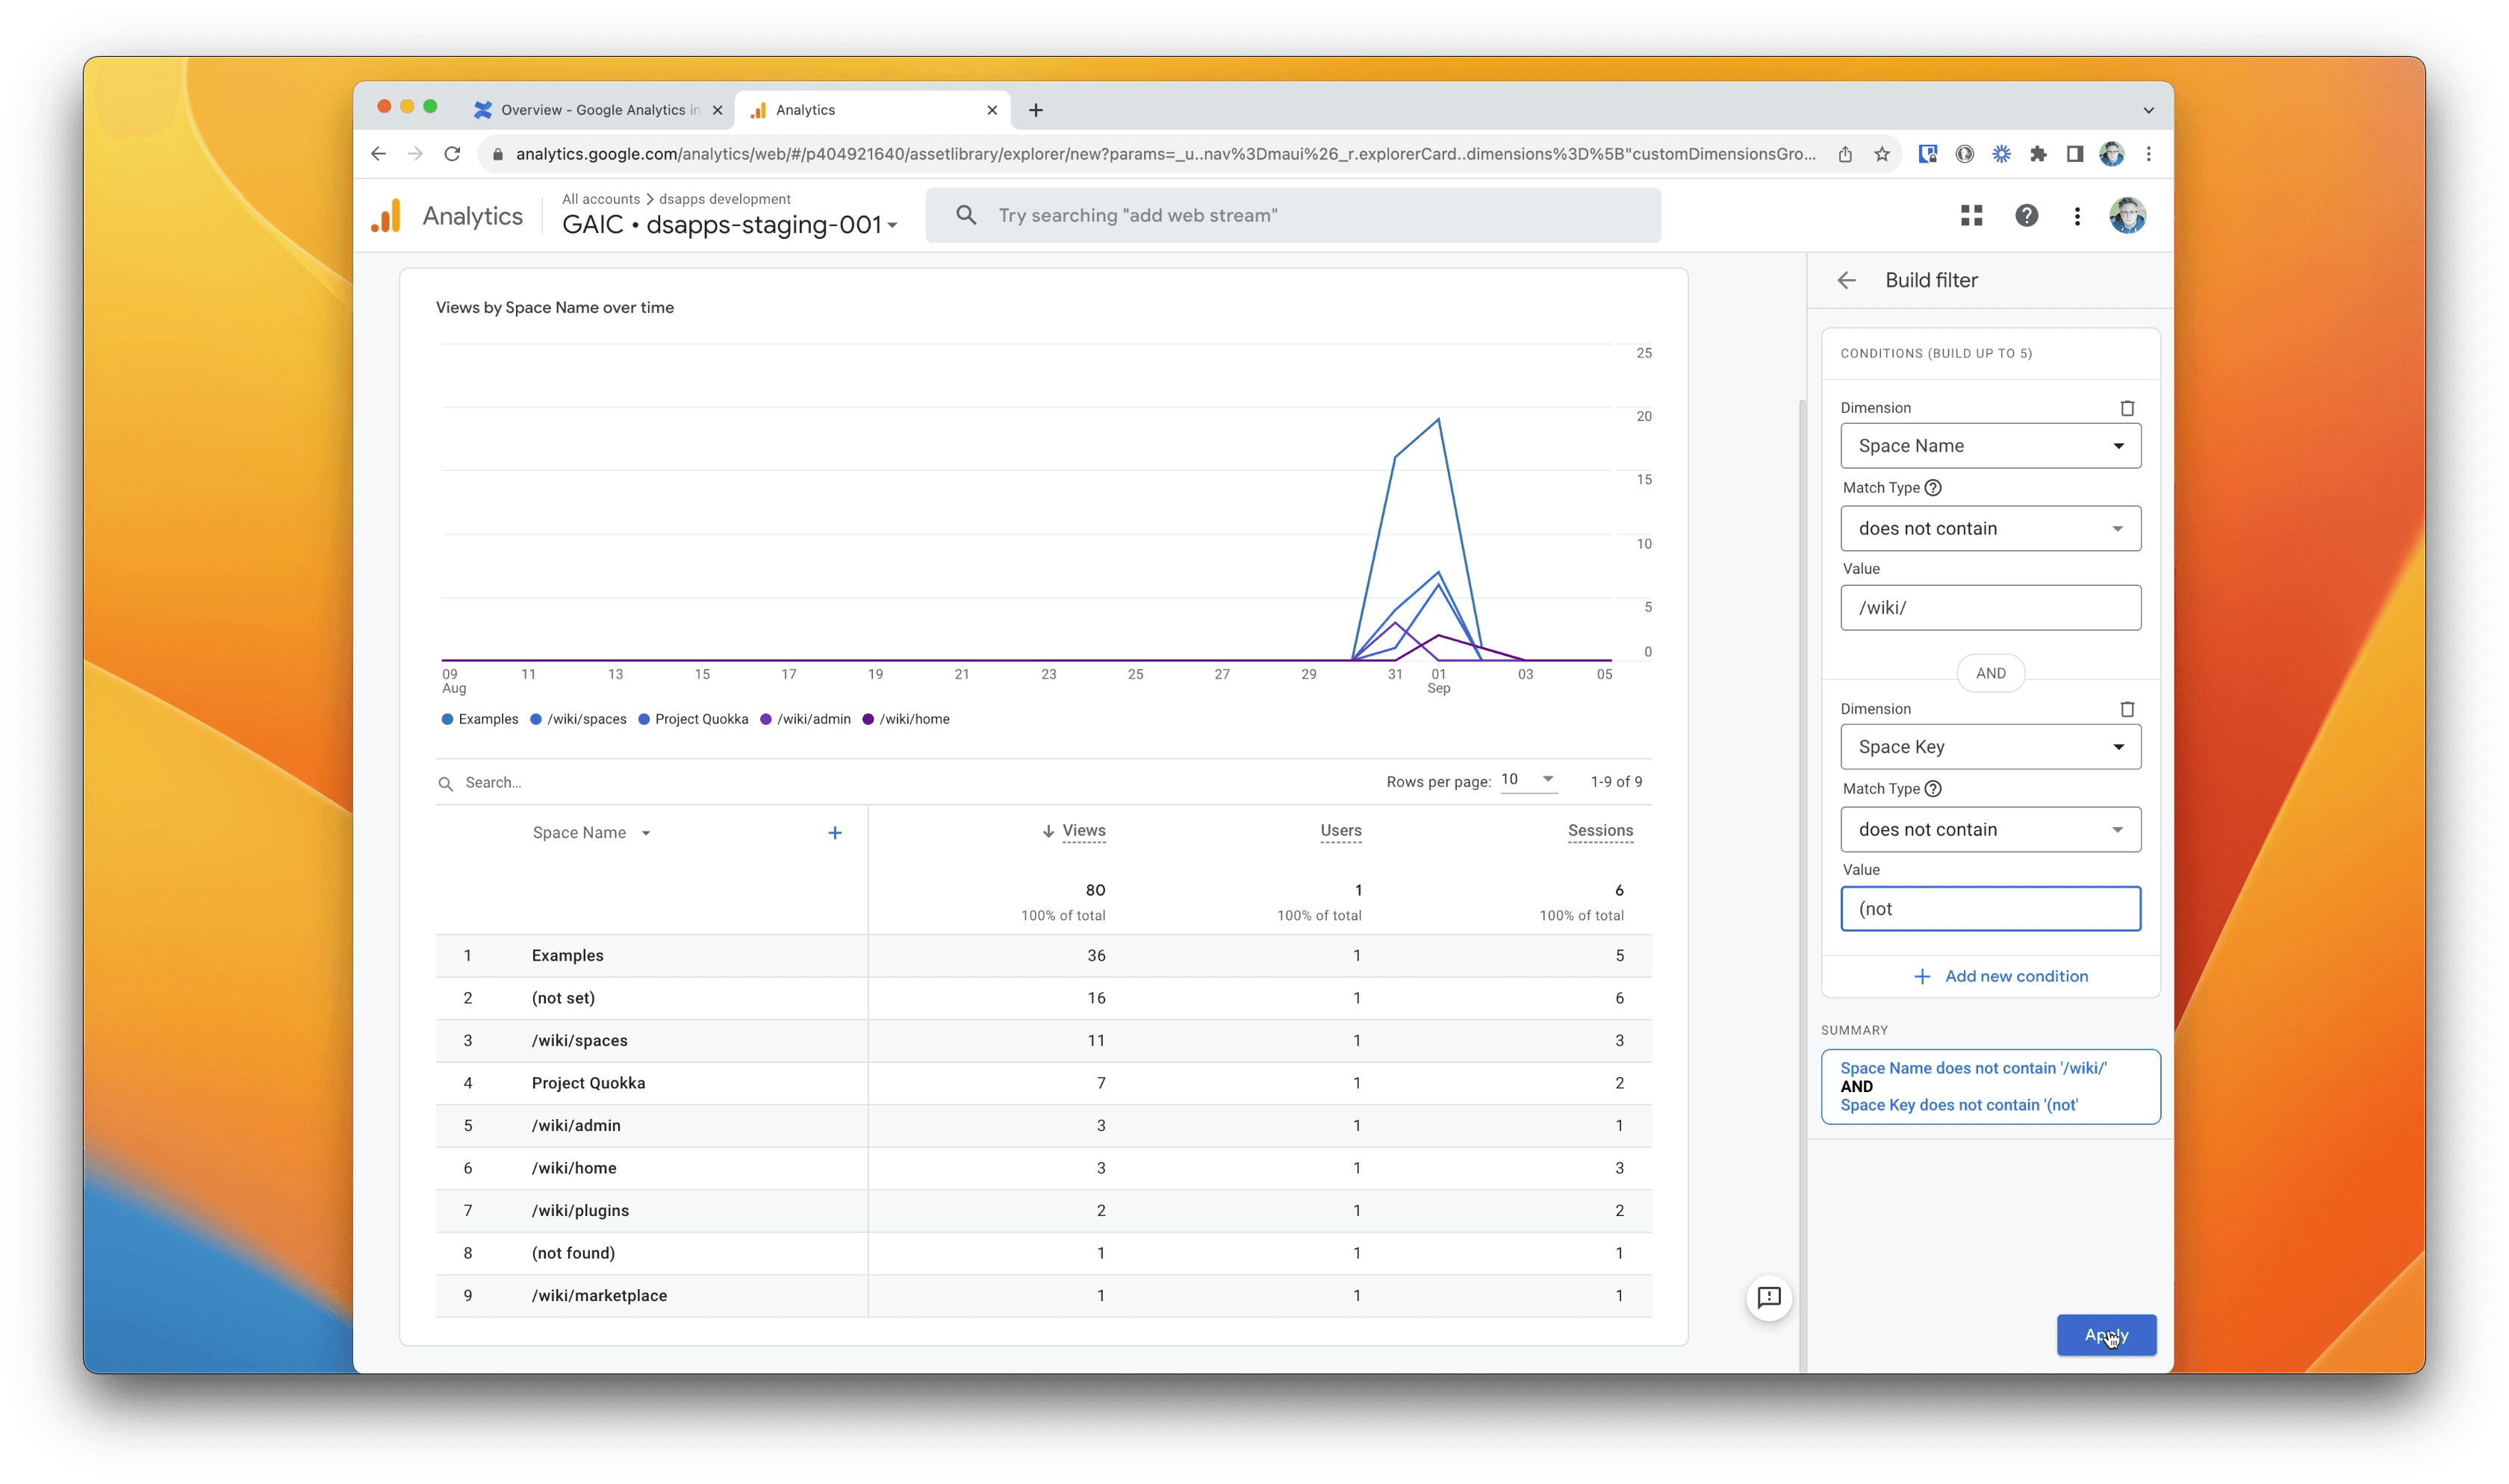Close the Overview - Google Analytics tab
2509x1484 pixels.
tap(717, 110)
